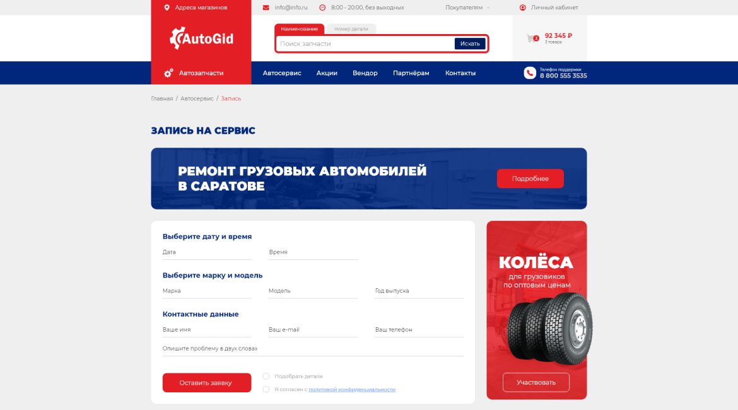Image resolution: width=738 pixels, height=410 pixels.
Task: Open the Марка selection field
Action: 207,291
